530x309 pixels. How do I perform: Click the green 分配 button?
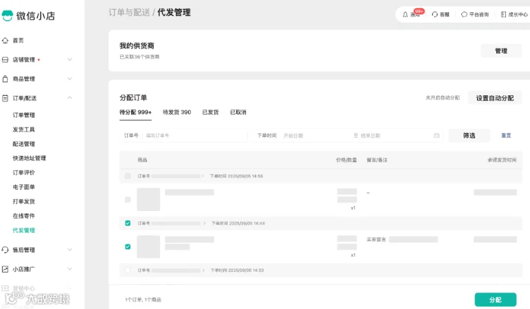point(495,299)
